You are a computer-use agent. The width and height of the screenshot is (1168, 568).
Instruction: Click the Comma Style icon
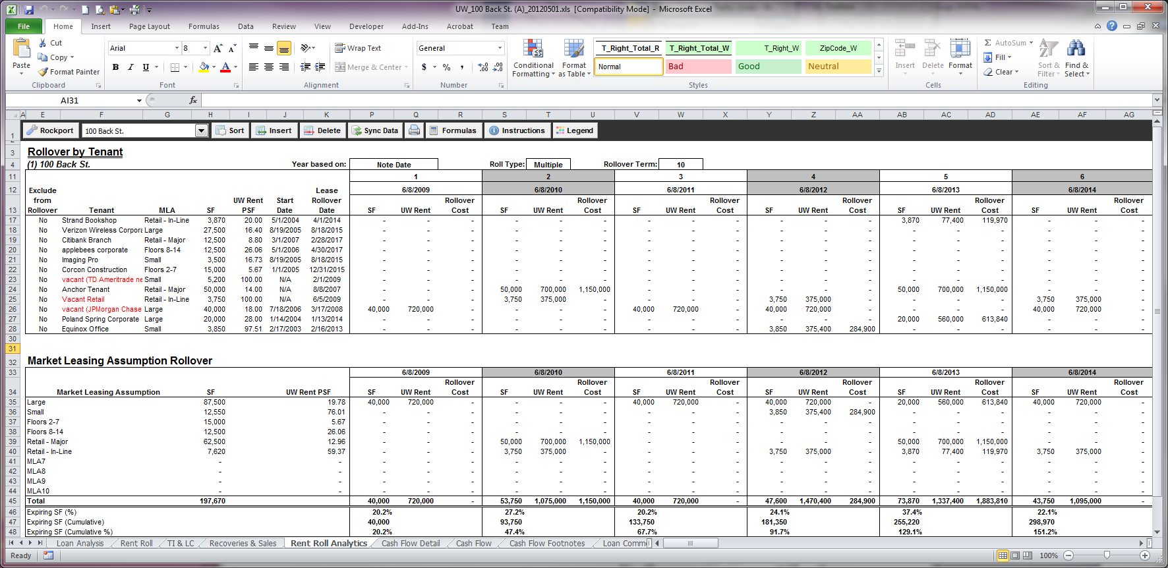[x=462, y=67]
